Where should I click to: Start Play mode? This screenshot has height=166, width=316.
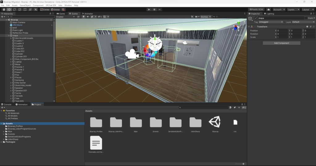149,10
